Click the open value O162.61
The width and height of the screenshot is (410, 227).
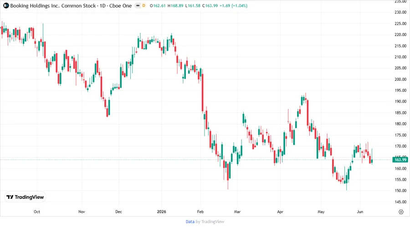coord(158,6)
